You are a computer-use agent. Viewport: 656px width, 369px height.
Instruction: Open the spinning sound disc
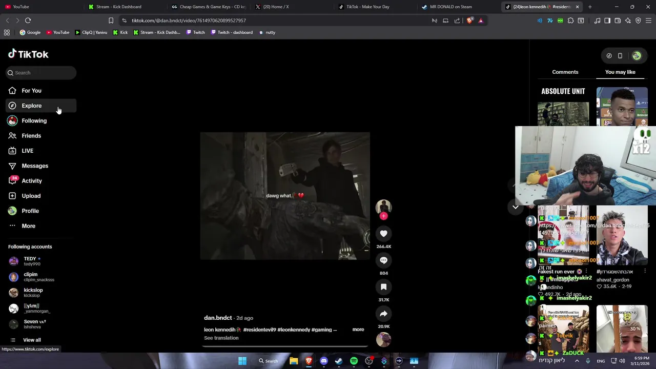(383, 340)
